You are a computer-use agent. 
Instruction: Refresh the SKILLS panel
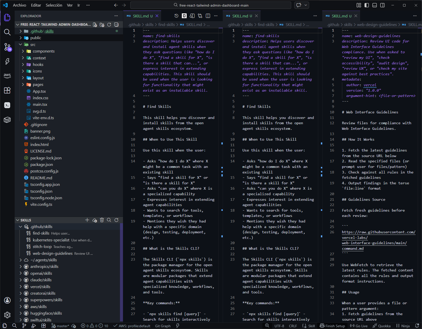click(116, 220)
